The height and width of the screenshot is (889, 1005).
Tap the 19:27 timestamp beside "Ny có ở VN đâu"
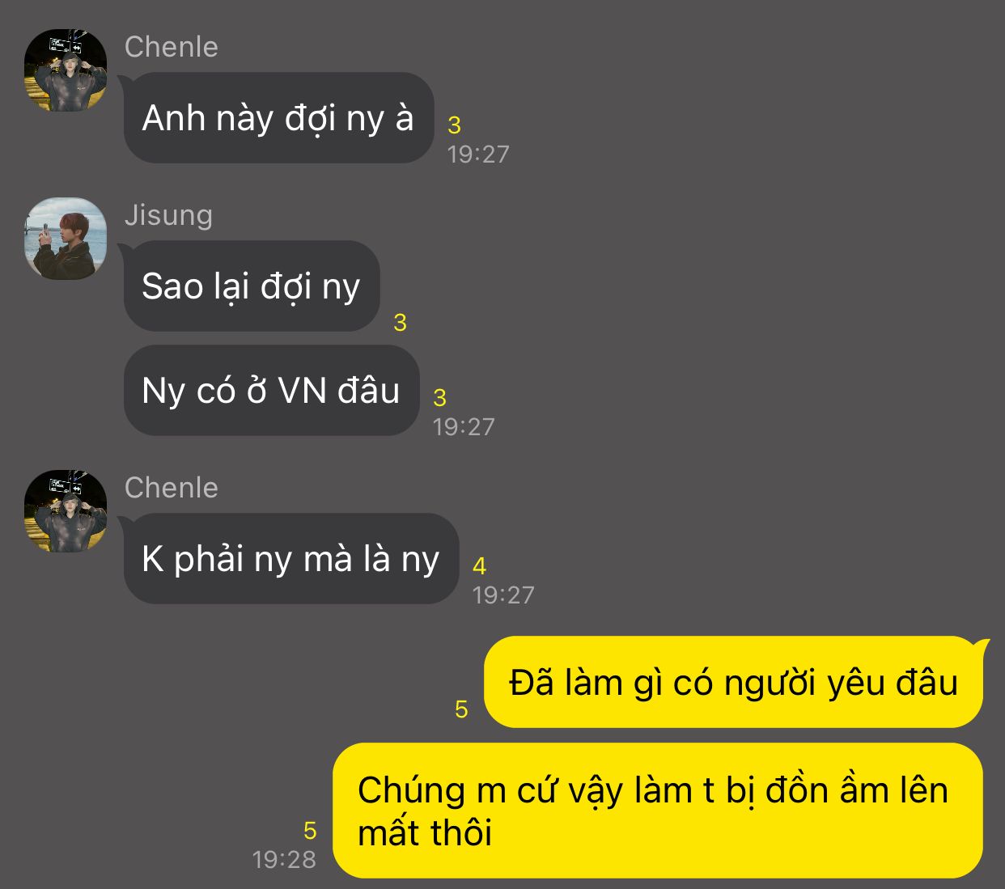pyautogui.click(x=464, y=426)
